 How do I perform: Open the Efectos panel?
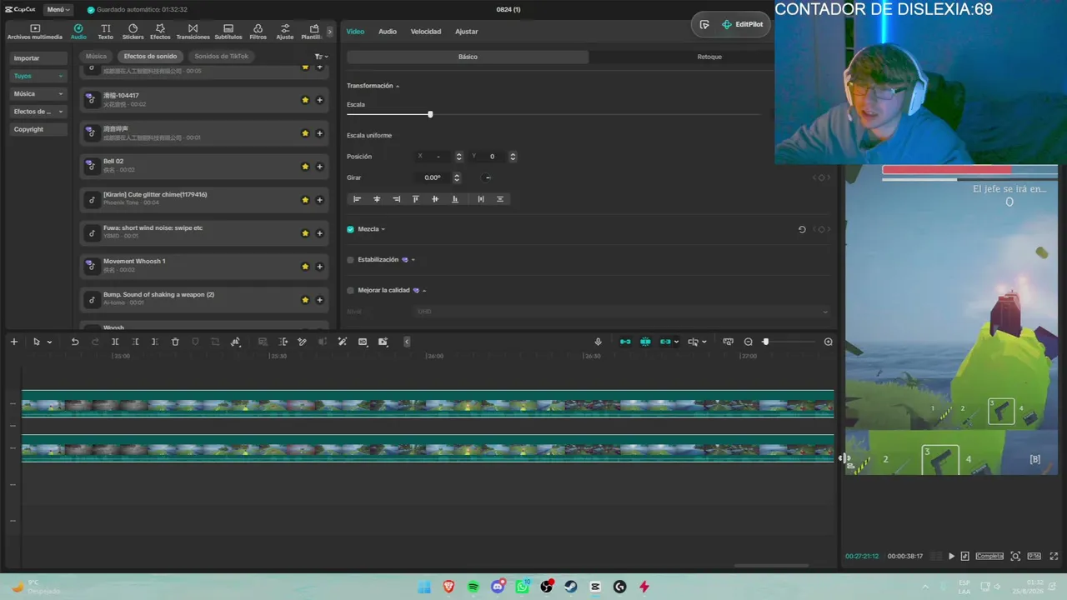coord(160,32)
